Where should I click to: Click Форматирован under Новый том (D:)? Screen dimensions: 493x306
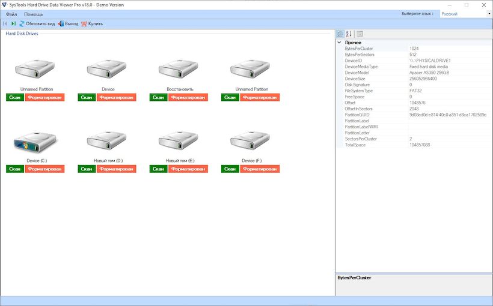(116, 169)
